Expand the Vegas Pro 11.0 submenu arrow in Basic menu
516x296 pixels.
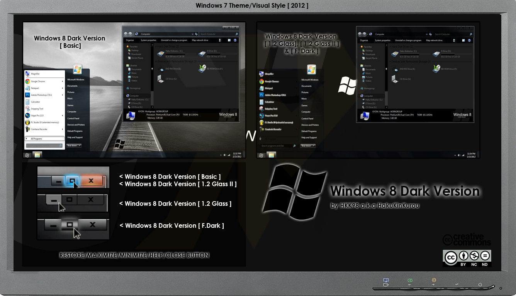62,115
